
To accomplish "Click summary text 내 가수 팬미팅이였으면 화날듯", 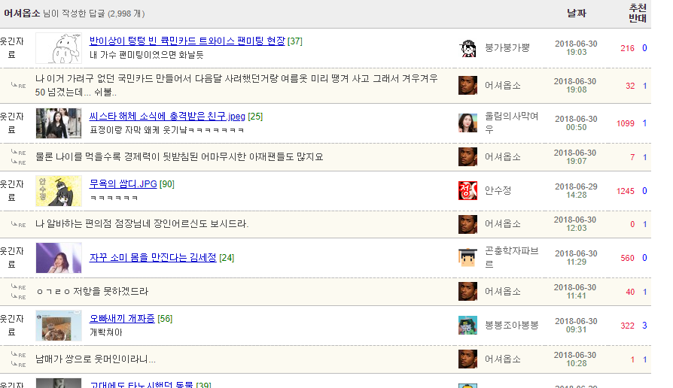I will (x=146, y=55).
